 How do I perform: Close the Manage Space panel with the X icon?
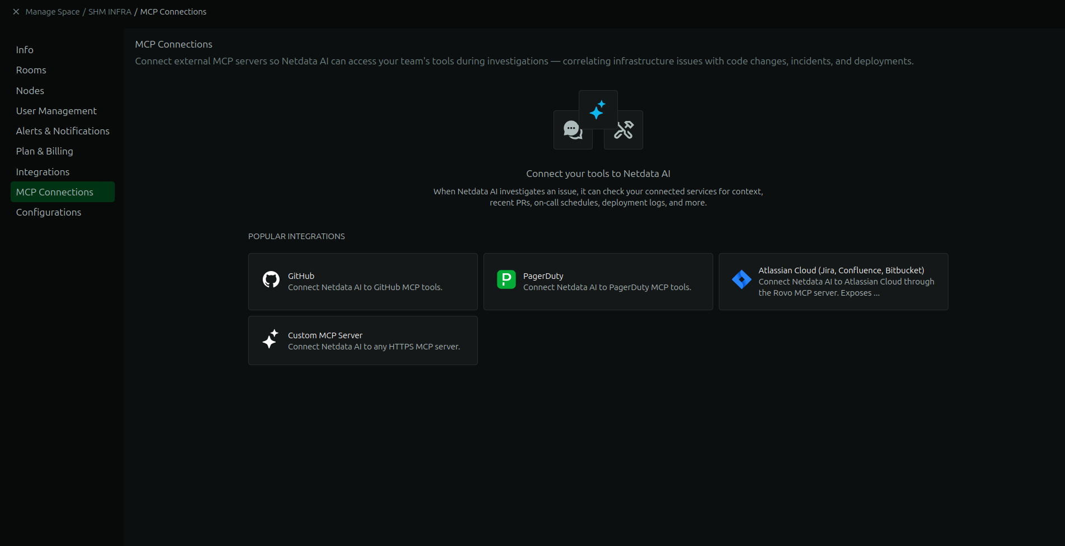tap(16, 12)
